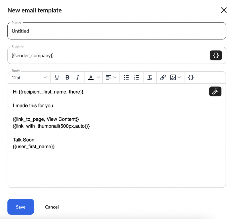Insert a hyperlink
Image resolution: width=234 pixels, height=219 pixels.
[163, 78]
